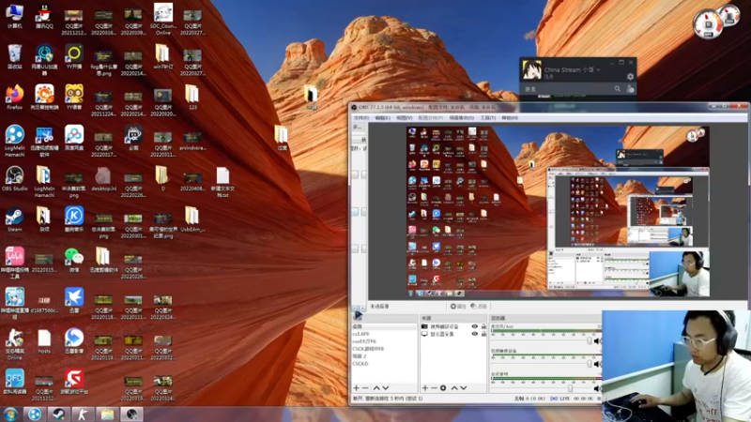
Task: Open the OFD reader desktop shortcut
Action: (14, 382)
